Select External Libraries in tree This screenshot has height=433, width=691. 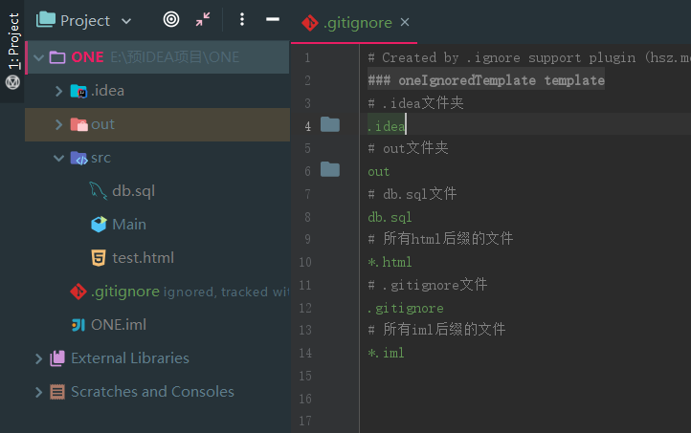click(130, 358)
